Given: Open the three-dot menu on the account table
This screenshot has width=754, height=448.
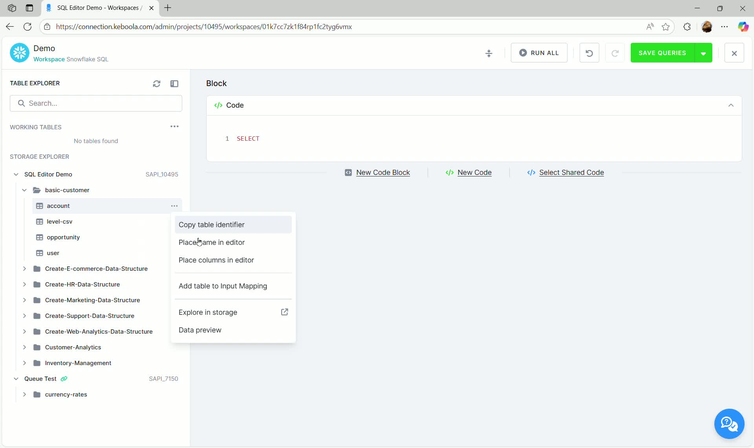Looking at the screenshot, I should pos(174,206).
